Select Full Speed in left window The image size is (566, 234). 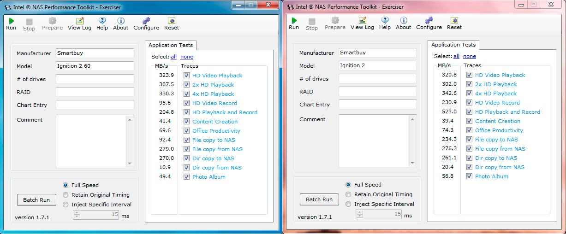point(66,185)
